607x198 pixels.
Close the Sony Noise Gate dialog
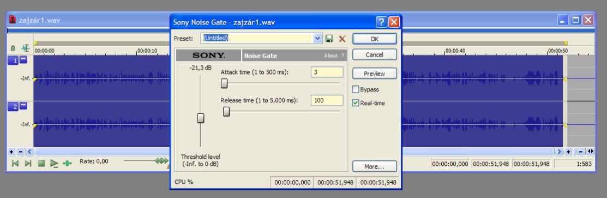394,22
